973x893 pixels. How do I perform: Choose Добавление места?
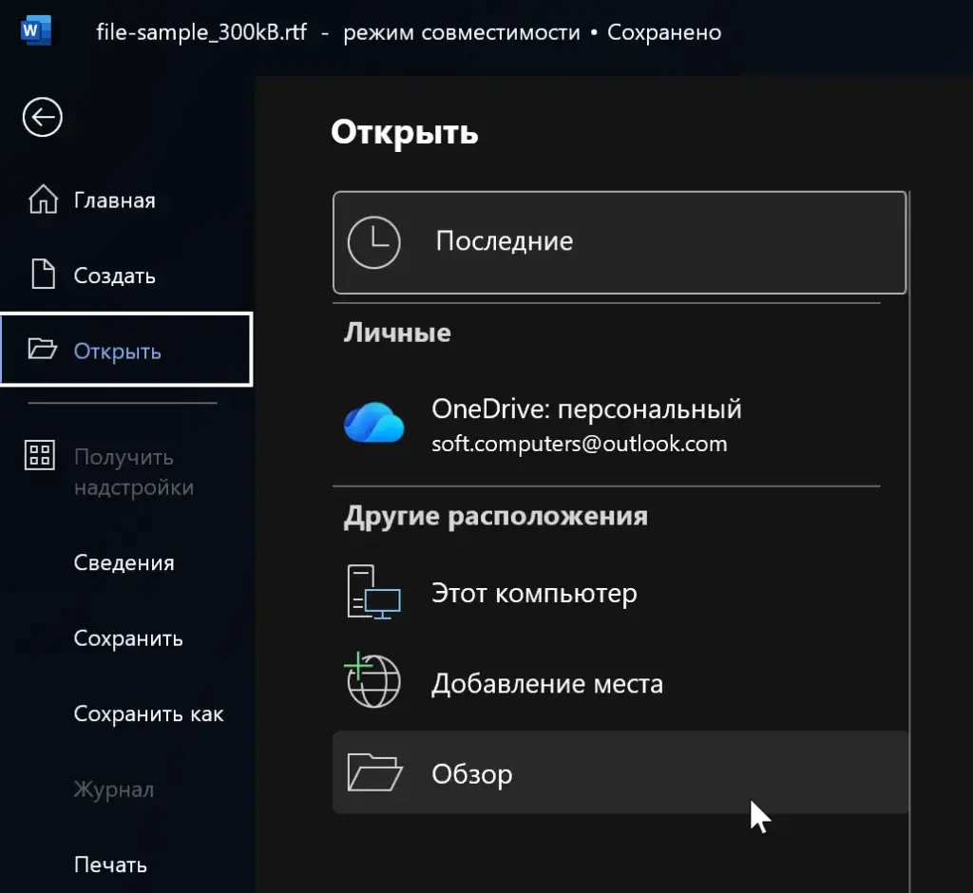tap(620, 683)
